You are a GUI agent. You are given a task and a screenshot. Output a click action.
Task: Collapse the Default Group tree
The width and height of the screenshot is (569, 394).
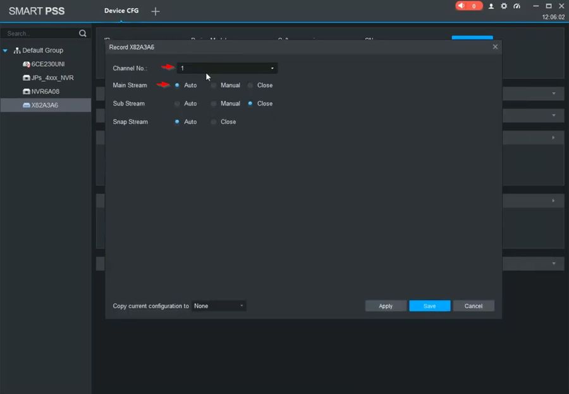(x=6, y=51)
